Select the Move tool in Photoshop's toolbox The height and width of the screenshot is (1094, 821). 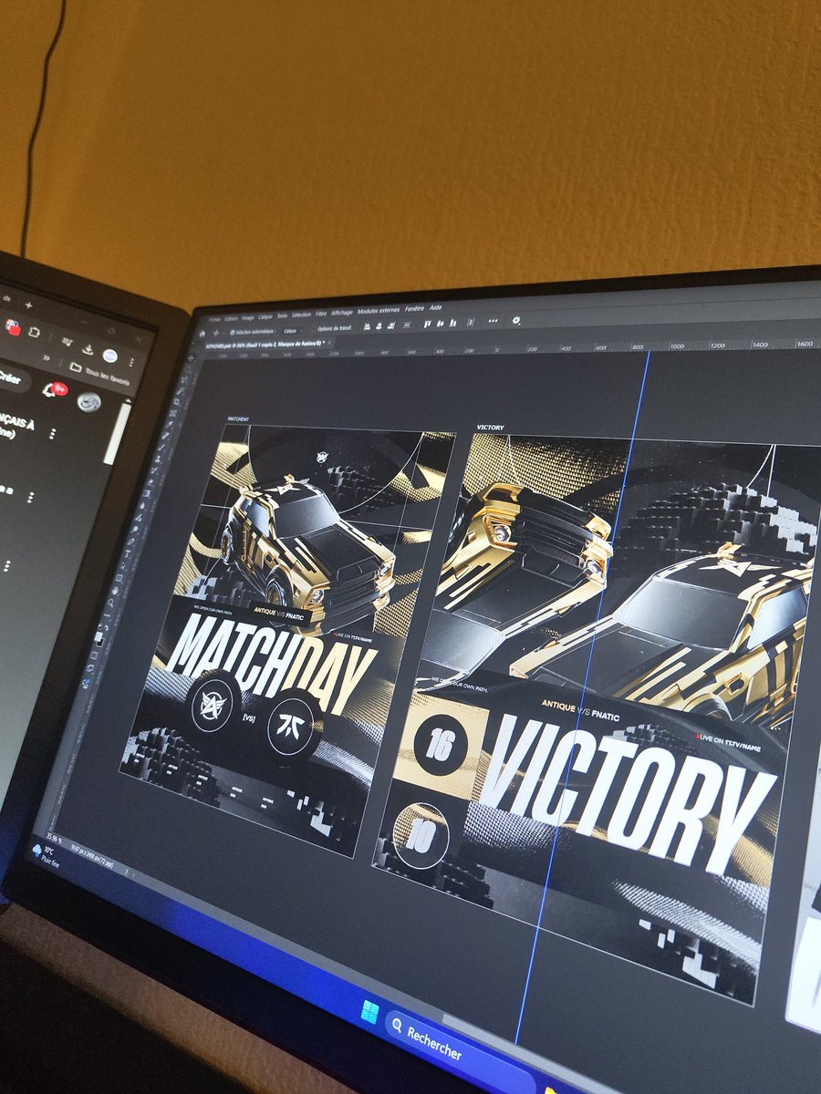point(191,357)
